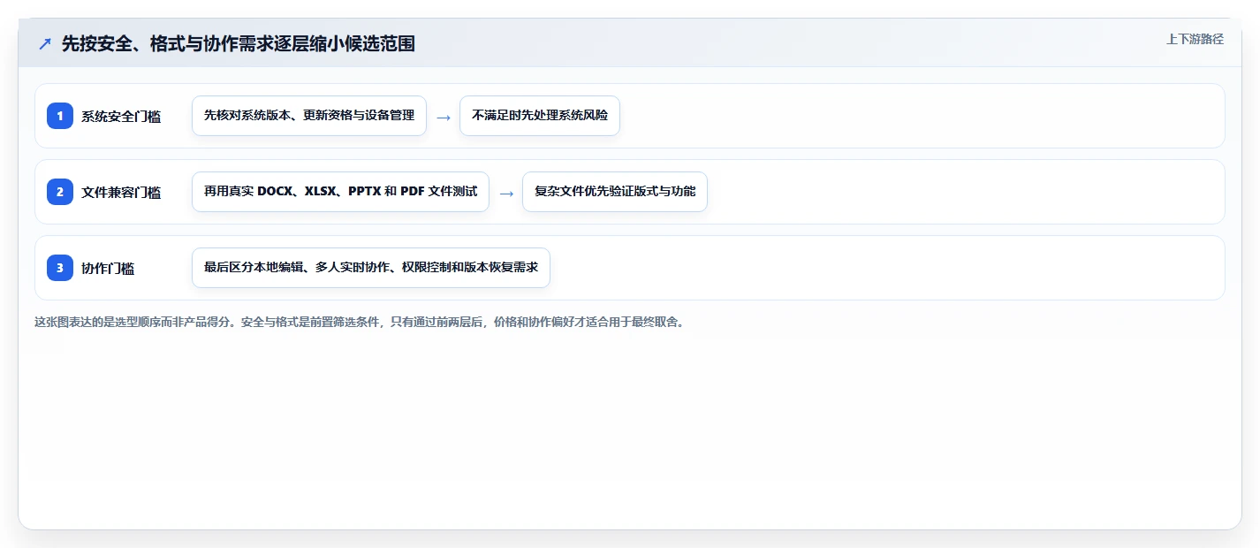Viewport: 1260px width, 548px height.
Task: Click the 最后区分本地编辑、多人实时协作 box
Action: click(x=371, y=268)
